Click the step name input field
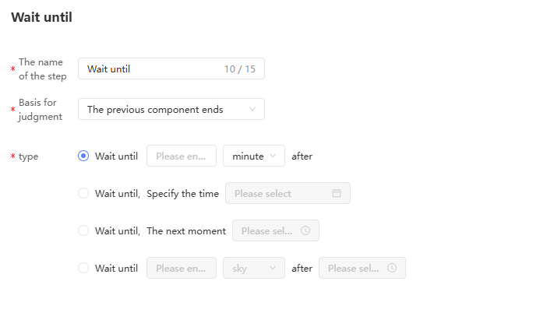Image resolution: width=547 pixels, height=334 pixels. point(152,69)
